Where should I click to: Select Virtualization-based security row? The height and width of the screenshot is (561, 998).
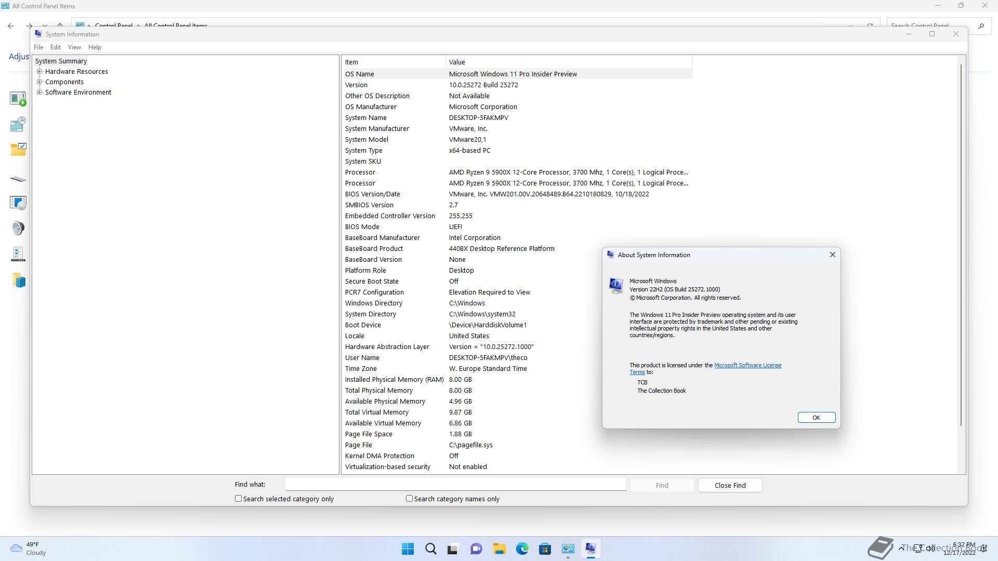517,466
